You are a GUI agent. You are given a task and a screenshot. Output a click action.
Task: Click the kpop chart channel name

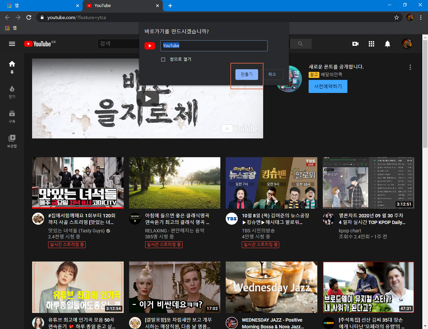click(x=350, y=231)
